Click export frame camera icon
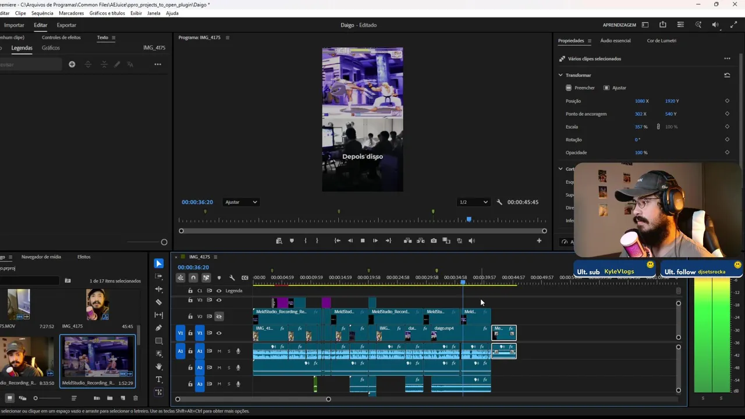745x419 pixels. [x=434, y=240]
